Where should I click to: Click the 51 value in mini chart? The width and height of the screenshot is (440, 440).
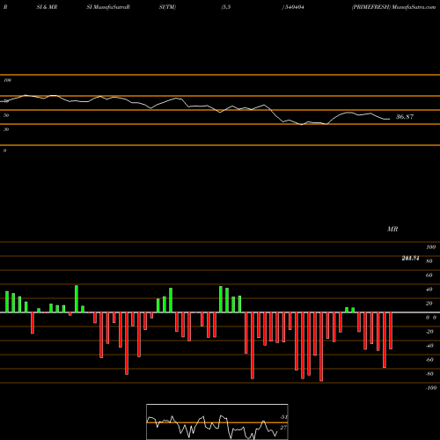pyautogui.click(x=283, y=417)
